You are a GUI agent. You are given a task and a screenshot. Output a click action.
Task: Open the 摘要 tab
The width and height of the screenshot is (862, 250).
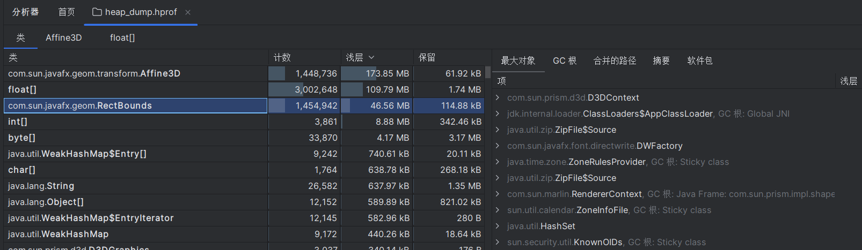661,60
